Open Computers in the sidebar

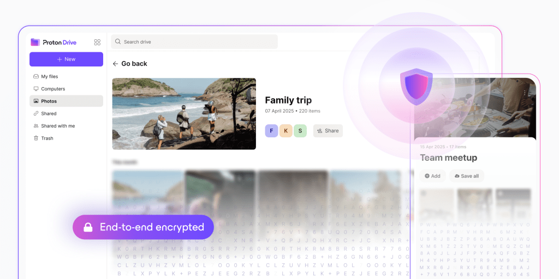click(66, 89)
